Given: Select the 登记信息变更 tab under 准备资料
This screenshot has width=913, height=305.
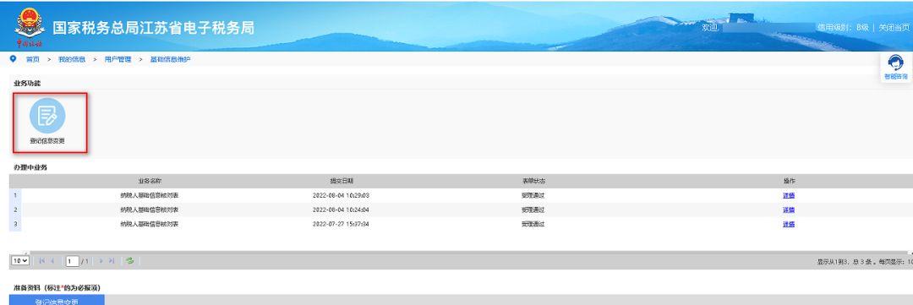Looking at the screenshot, I should (57, 300).
